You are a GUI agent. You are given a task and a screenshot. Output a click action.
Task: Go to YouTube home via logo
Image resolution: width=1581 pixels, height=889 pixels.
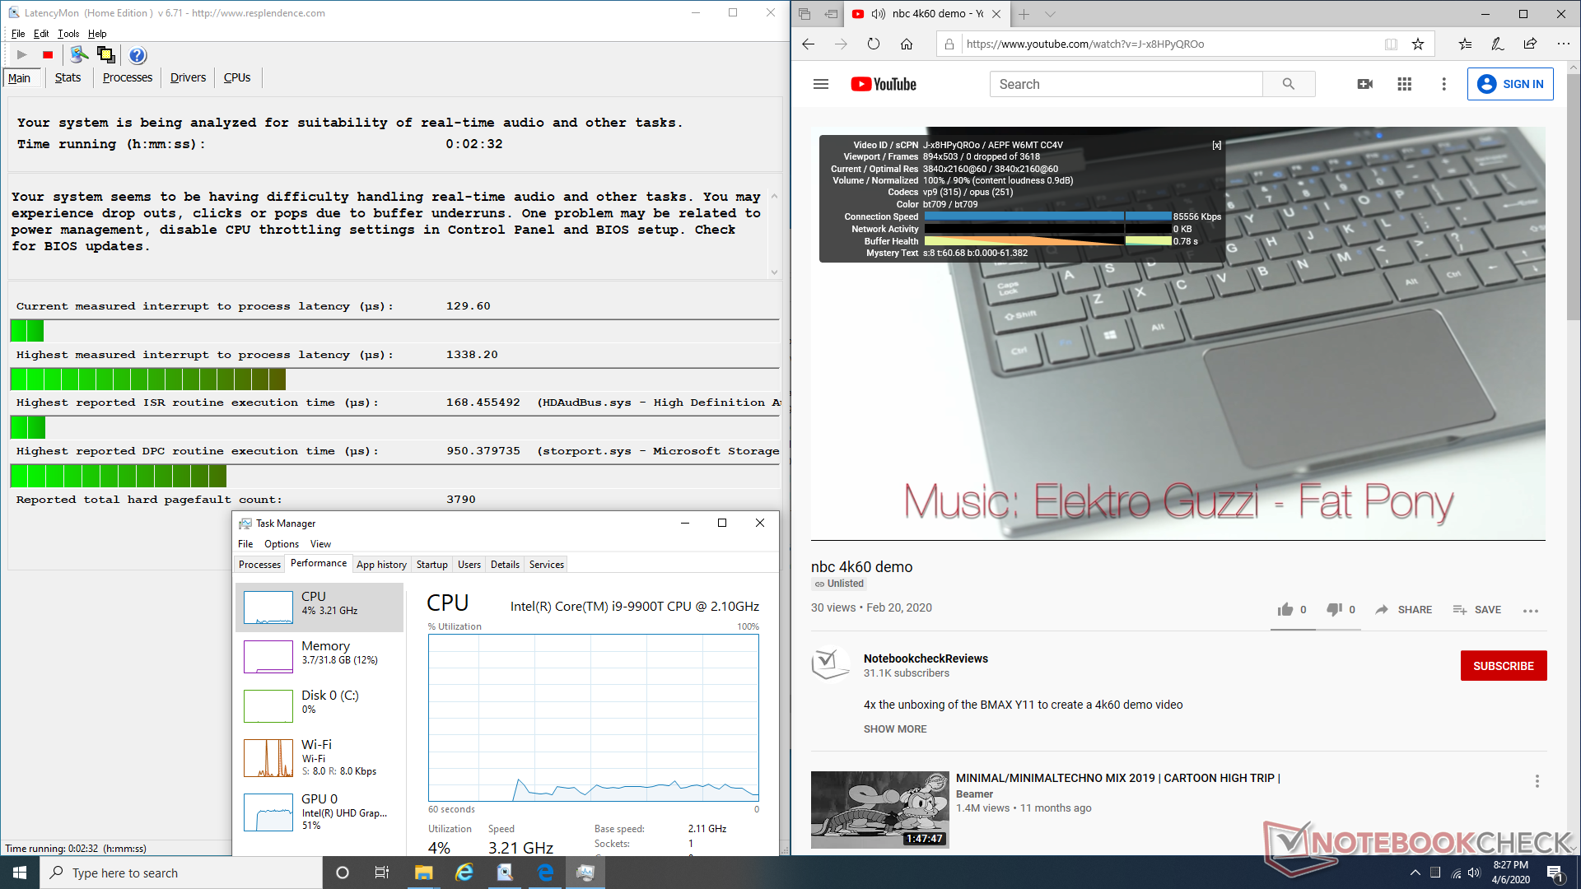coord(884,84)
